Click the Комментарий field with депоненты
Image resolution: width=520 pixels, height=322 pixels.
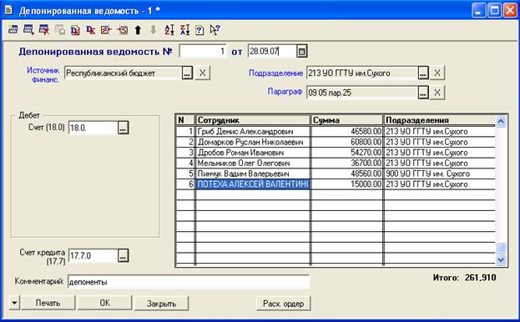coord(189,282)
